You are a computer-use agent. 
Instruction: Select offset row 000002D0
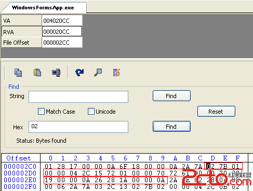click(x=20, y=173)
